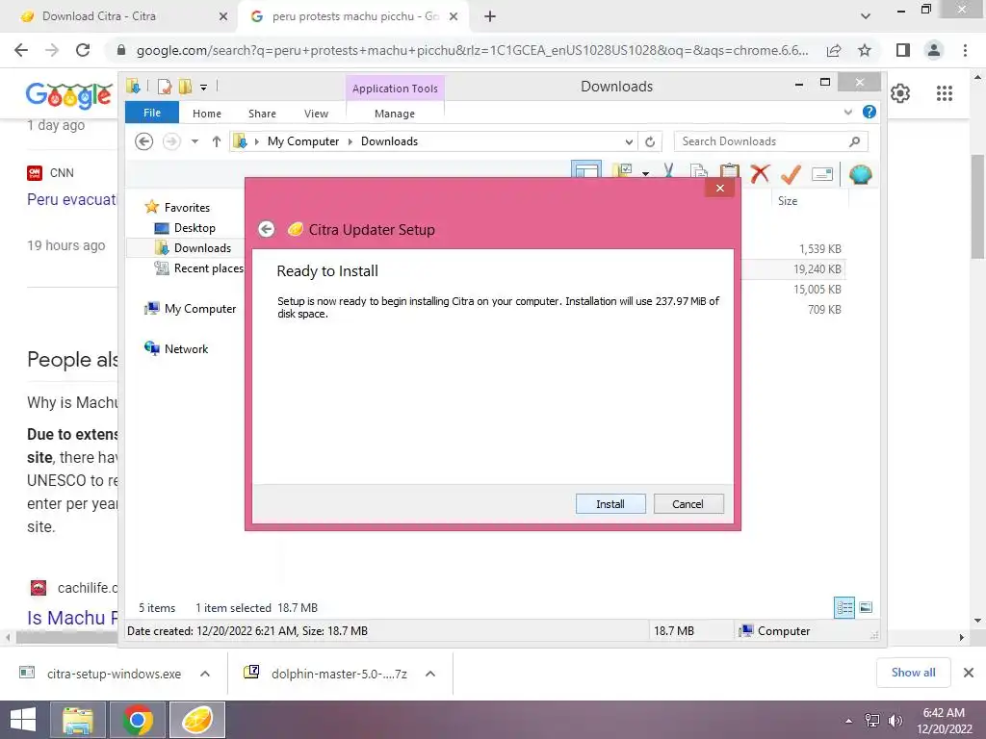986x739 pixels.
Task: Click the quick access New Folder icon
Action: (x=186, y=87)
